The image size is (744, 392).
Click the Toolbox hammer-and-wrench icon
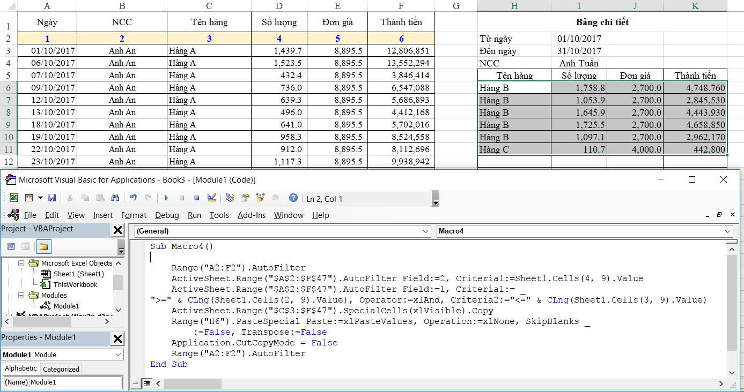pos(275,198)
